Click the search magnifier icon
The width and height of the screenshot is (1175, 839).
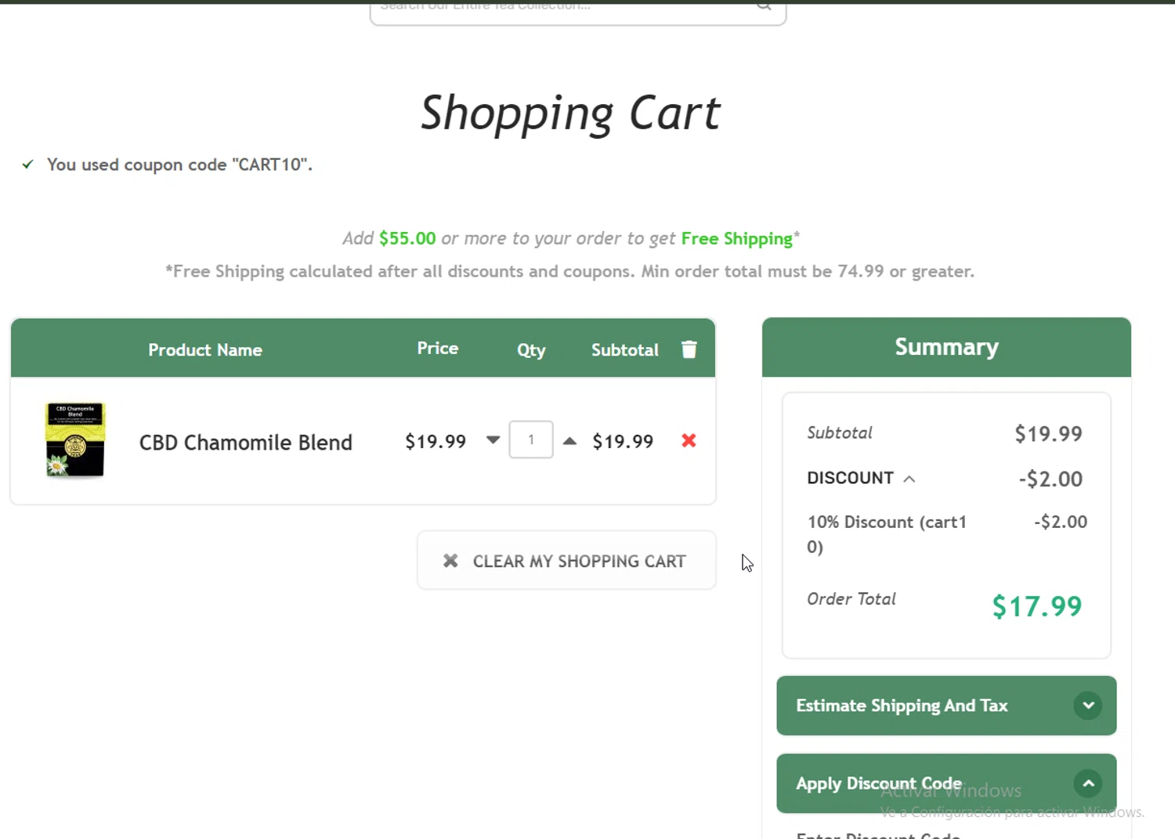pyautogui.click(x=764, y=5)
